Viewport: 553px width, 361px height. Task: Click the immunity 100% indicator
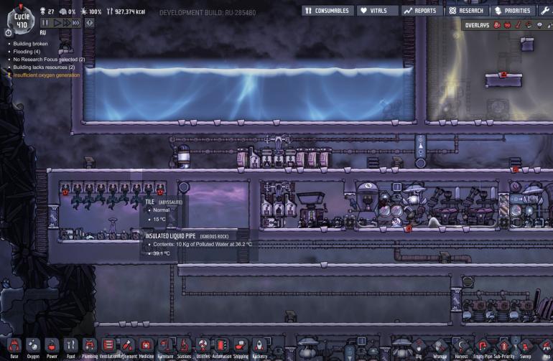(x=91, y=11)
